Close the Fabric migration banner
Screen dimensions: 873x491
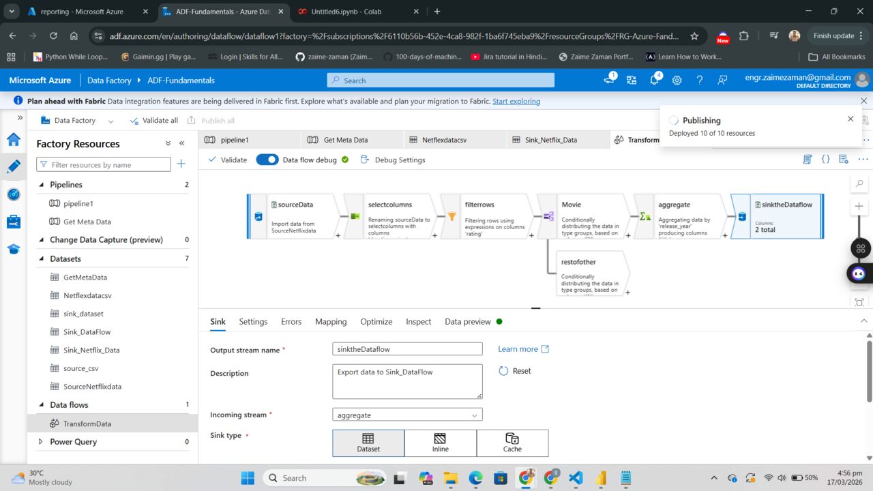click(x=863, y=101)
